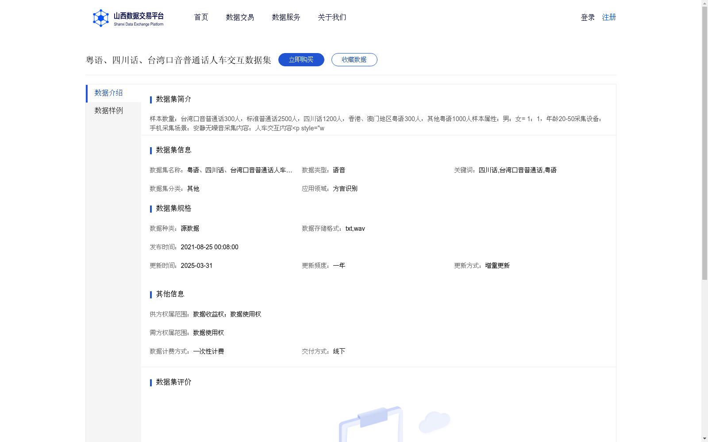Click the Shanxi Data Exchange Platform logo

[128, 18]
